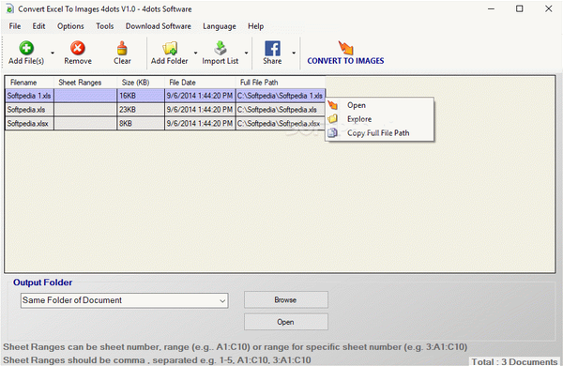This screenshot has height=366, width=563.
Task: Click the Add Folder icon
Action: [170, 48]
